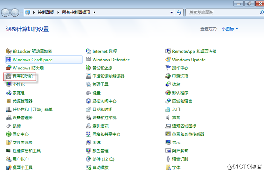Open RemoteApp 和桌面连接 link

[194, 51]
